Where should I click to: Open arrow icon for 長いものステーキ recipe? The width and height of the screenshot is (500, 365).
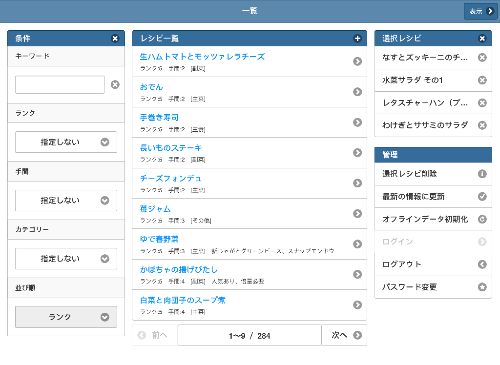357,153
